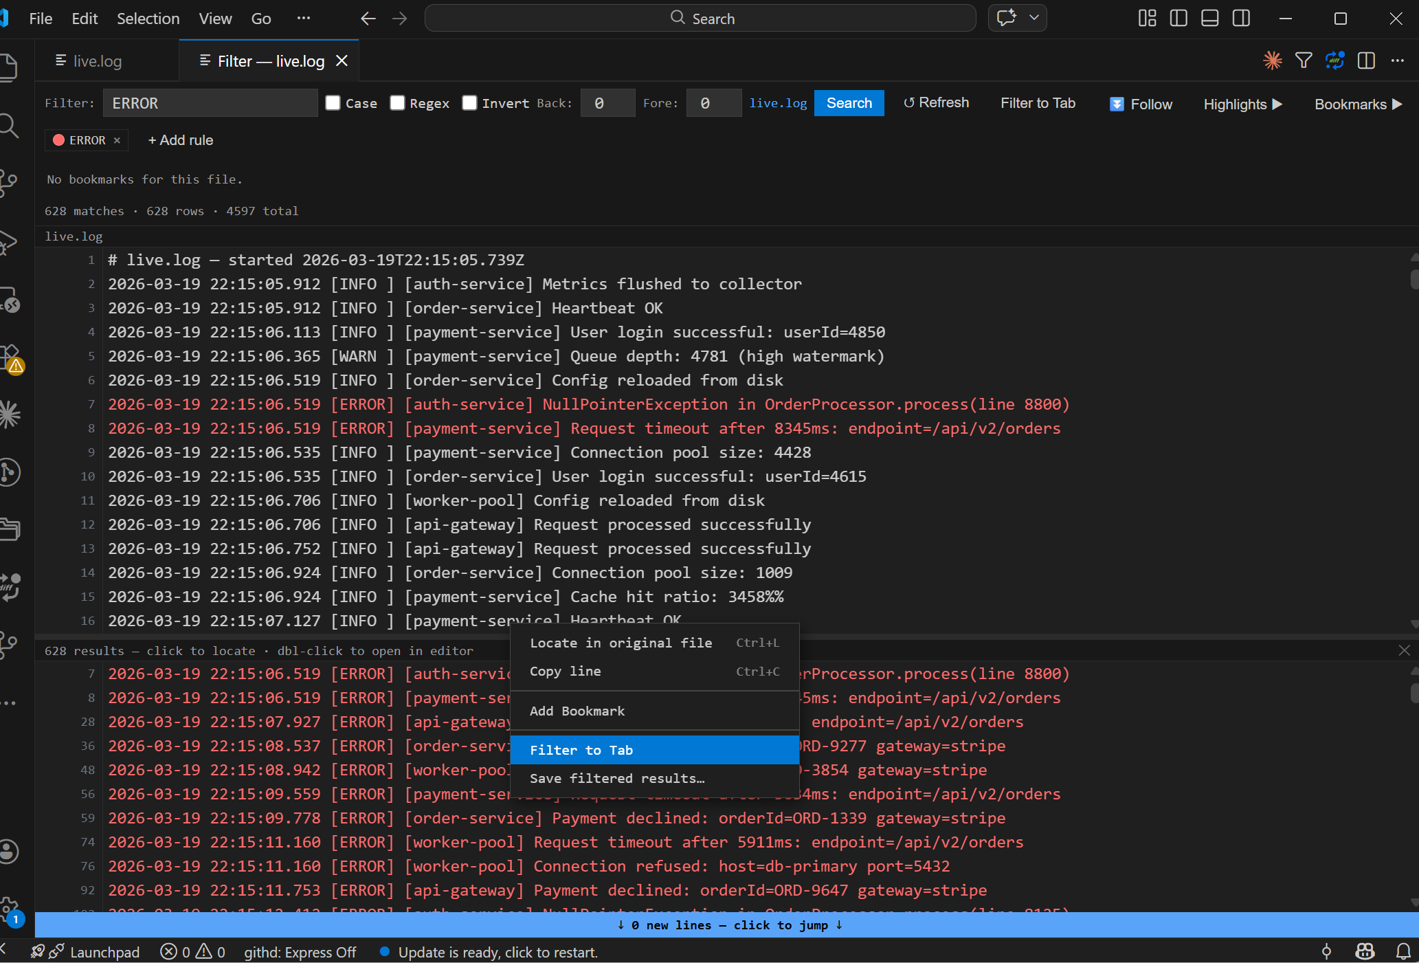This screenshot has height=963, width=1419.
Task: Click the Filter text input field
Action: click(210, 103)
